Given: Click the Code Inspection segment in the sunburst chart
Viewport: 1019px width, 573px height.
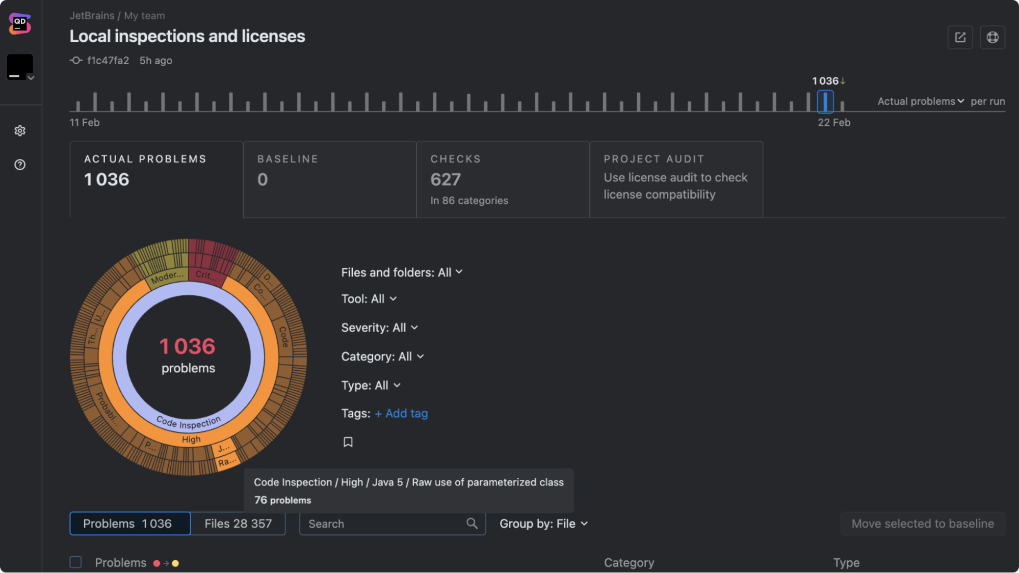Looking at the screenshot, I should tap(188, 421).
